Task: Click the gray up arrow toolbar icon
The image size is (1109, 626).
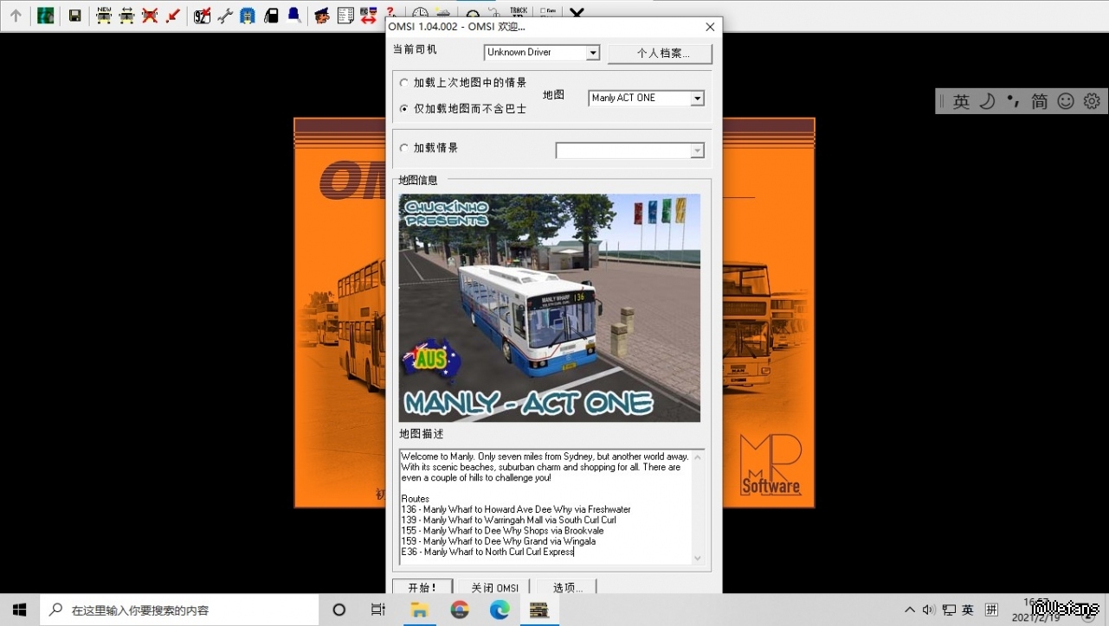Action: pos(16,16)
